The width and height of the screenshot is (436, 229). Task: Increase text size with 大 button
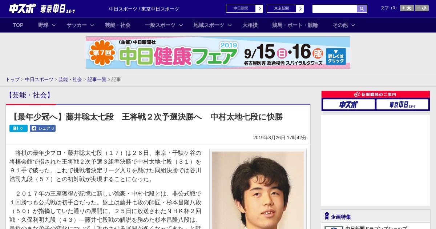tap(407, 8)
